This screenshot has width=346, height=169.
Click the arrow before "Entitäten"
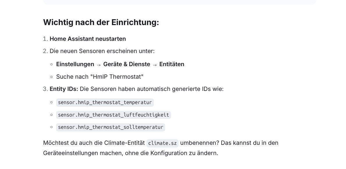click(x=155, y=64)
